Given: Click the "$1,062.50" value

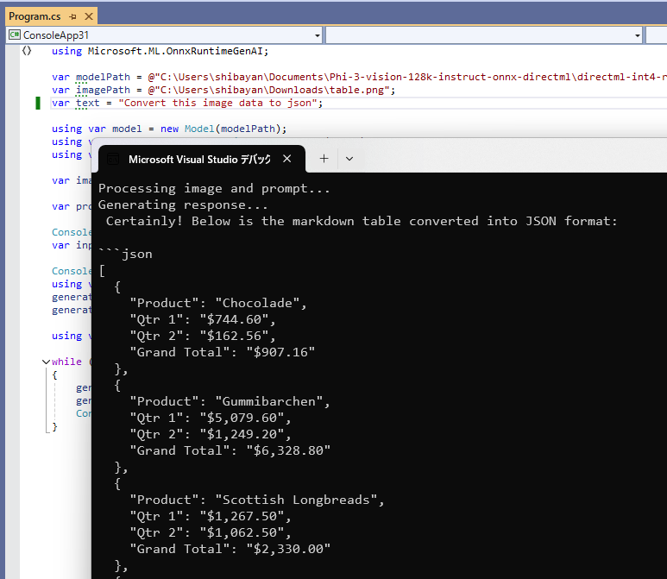Looking at the screenshot, I should pos(242,532).
